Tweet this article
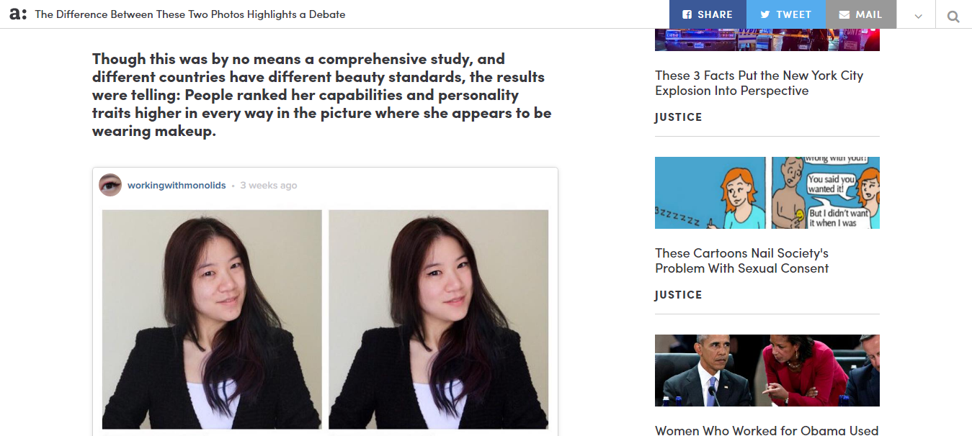 tap(785, 14)
